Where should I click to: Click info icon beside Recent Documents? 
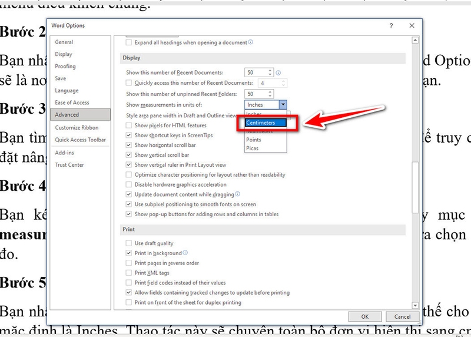click(x=278, y=72)
